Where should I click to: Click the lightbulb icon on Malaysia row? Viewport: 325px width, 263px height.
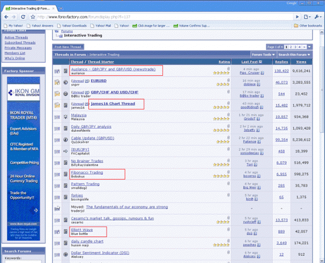66,117
